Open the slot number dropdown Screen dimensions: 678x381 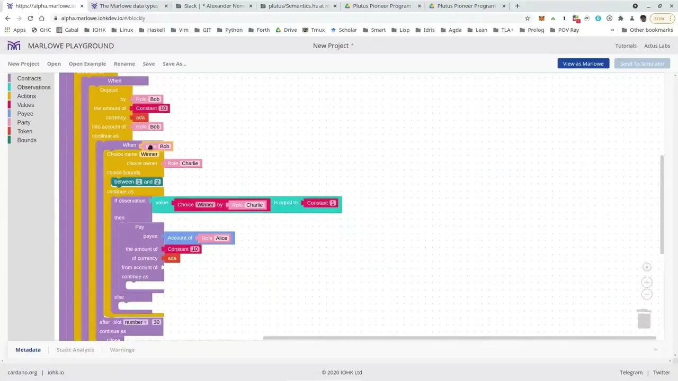pyautogui.click(x=135, y=322)
